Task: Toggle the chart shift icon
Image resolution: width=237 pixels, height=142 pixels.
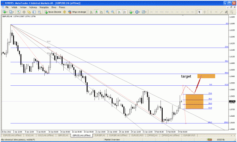Action: tap(124, 12)
